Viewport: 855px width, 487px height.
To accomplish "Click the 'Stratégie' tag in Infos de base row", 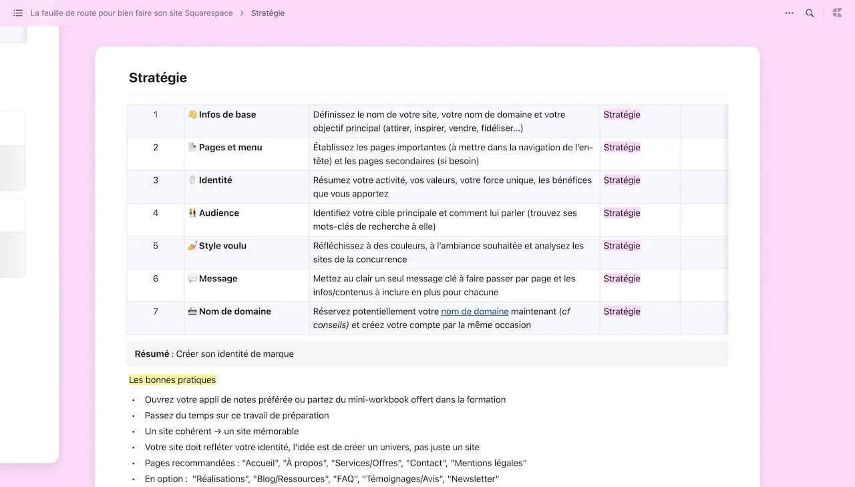I will click(622, 115).
